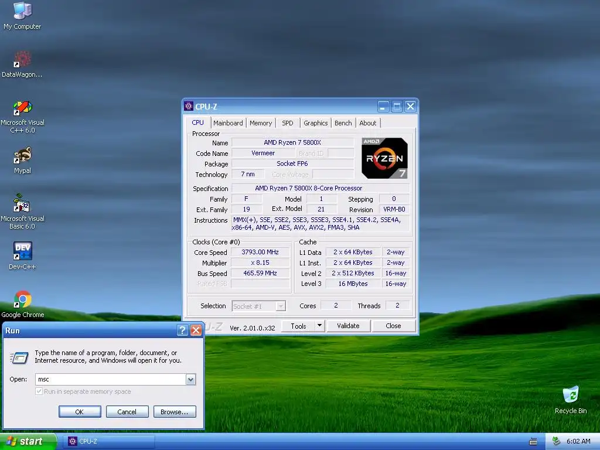This screenshot has width=600, height=450.
Task: Switch to the Mainboard tab
Action: [228, 123]
